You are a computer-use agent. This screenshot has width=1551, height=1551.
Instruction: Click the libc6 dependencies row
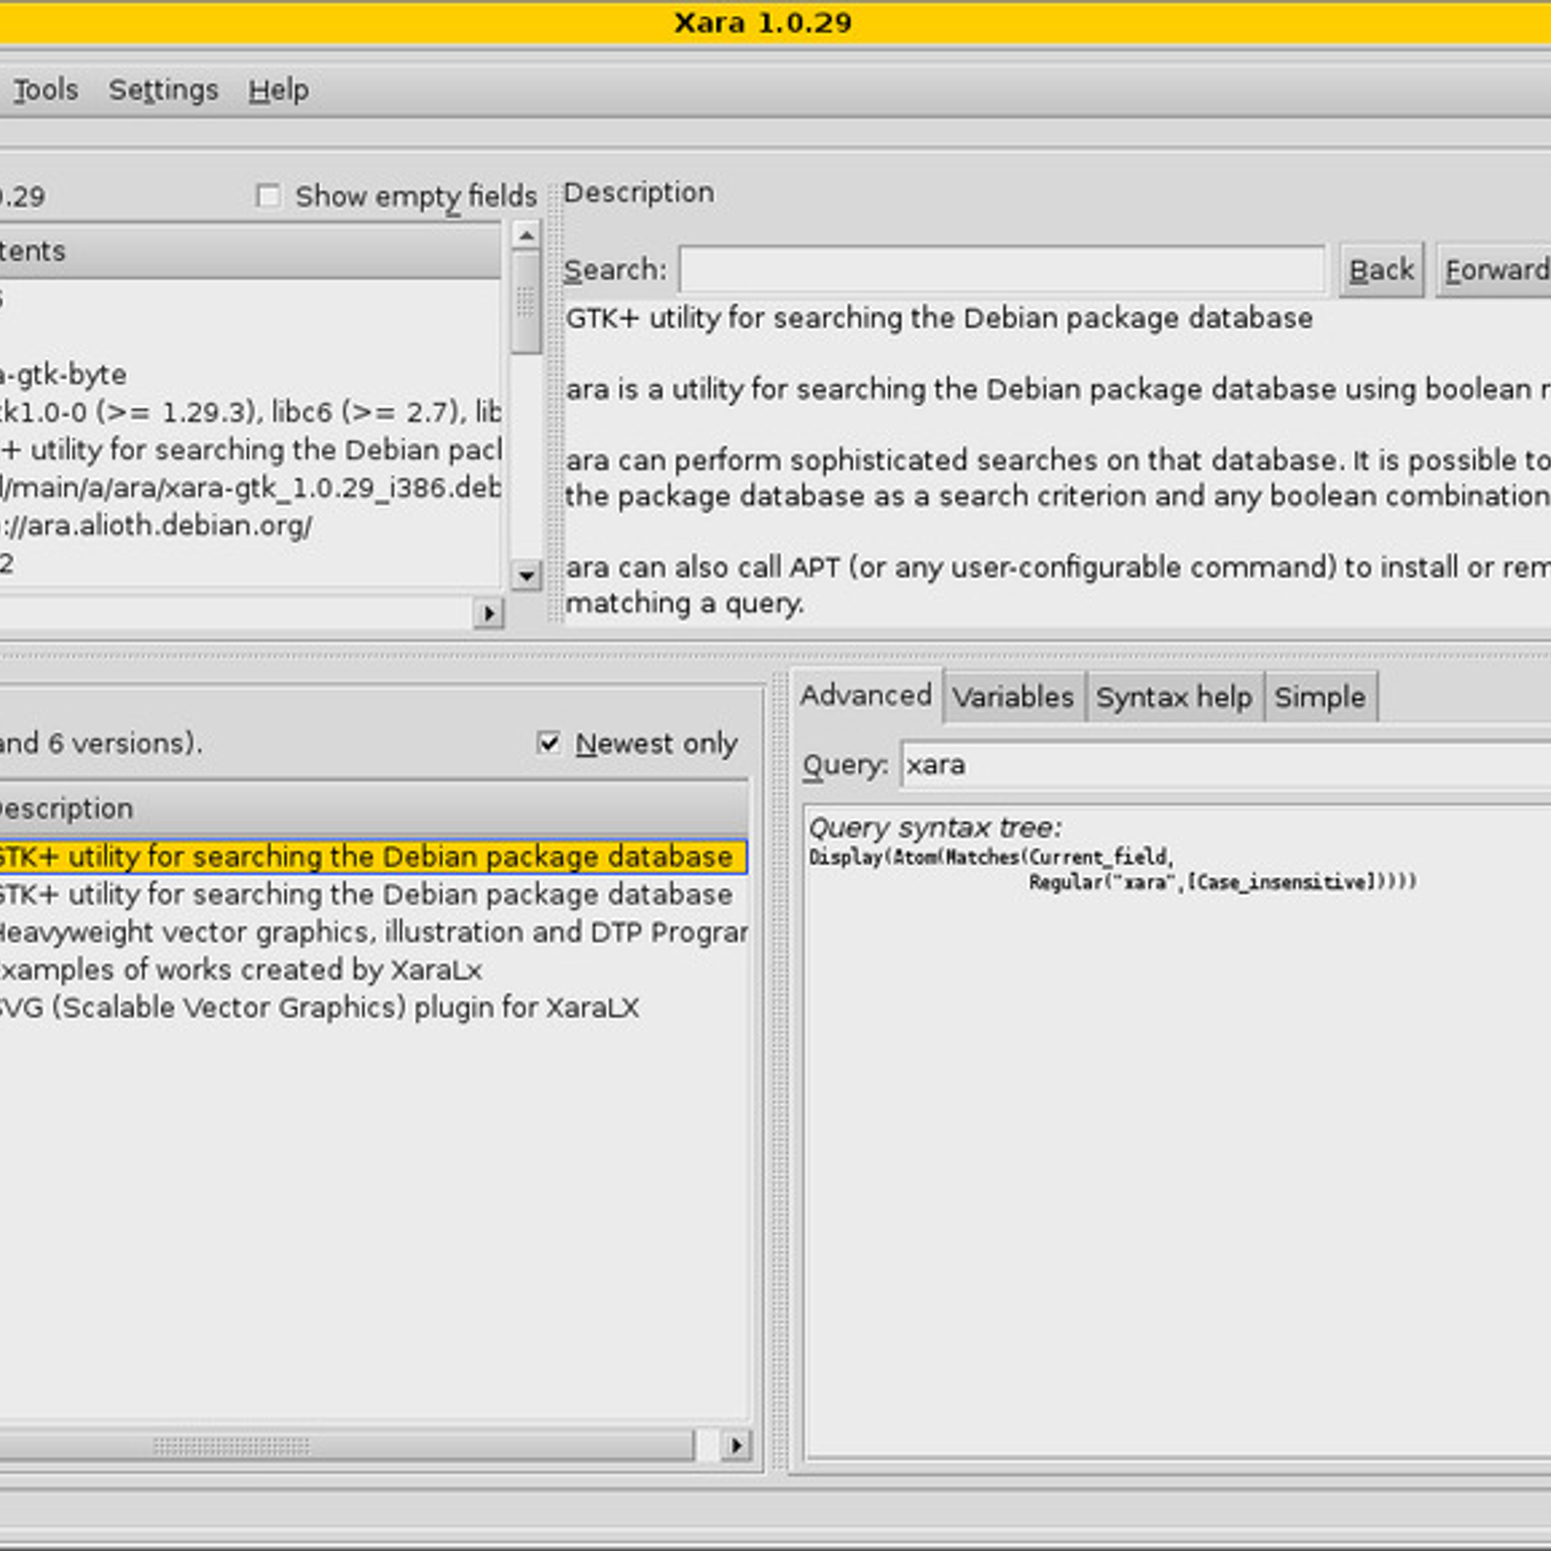pyautogui.click(x=250, y=412)
